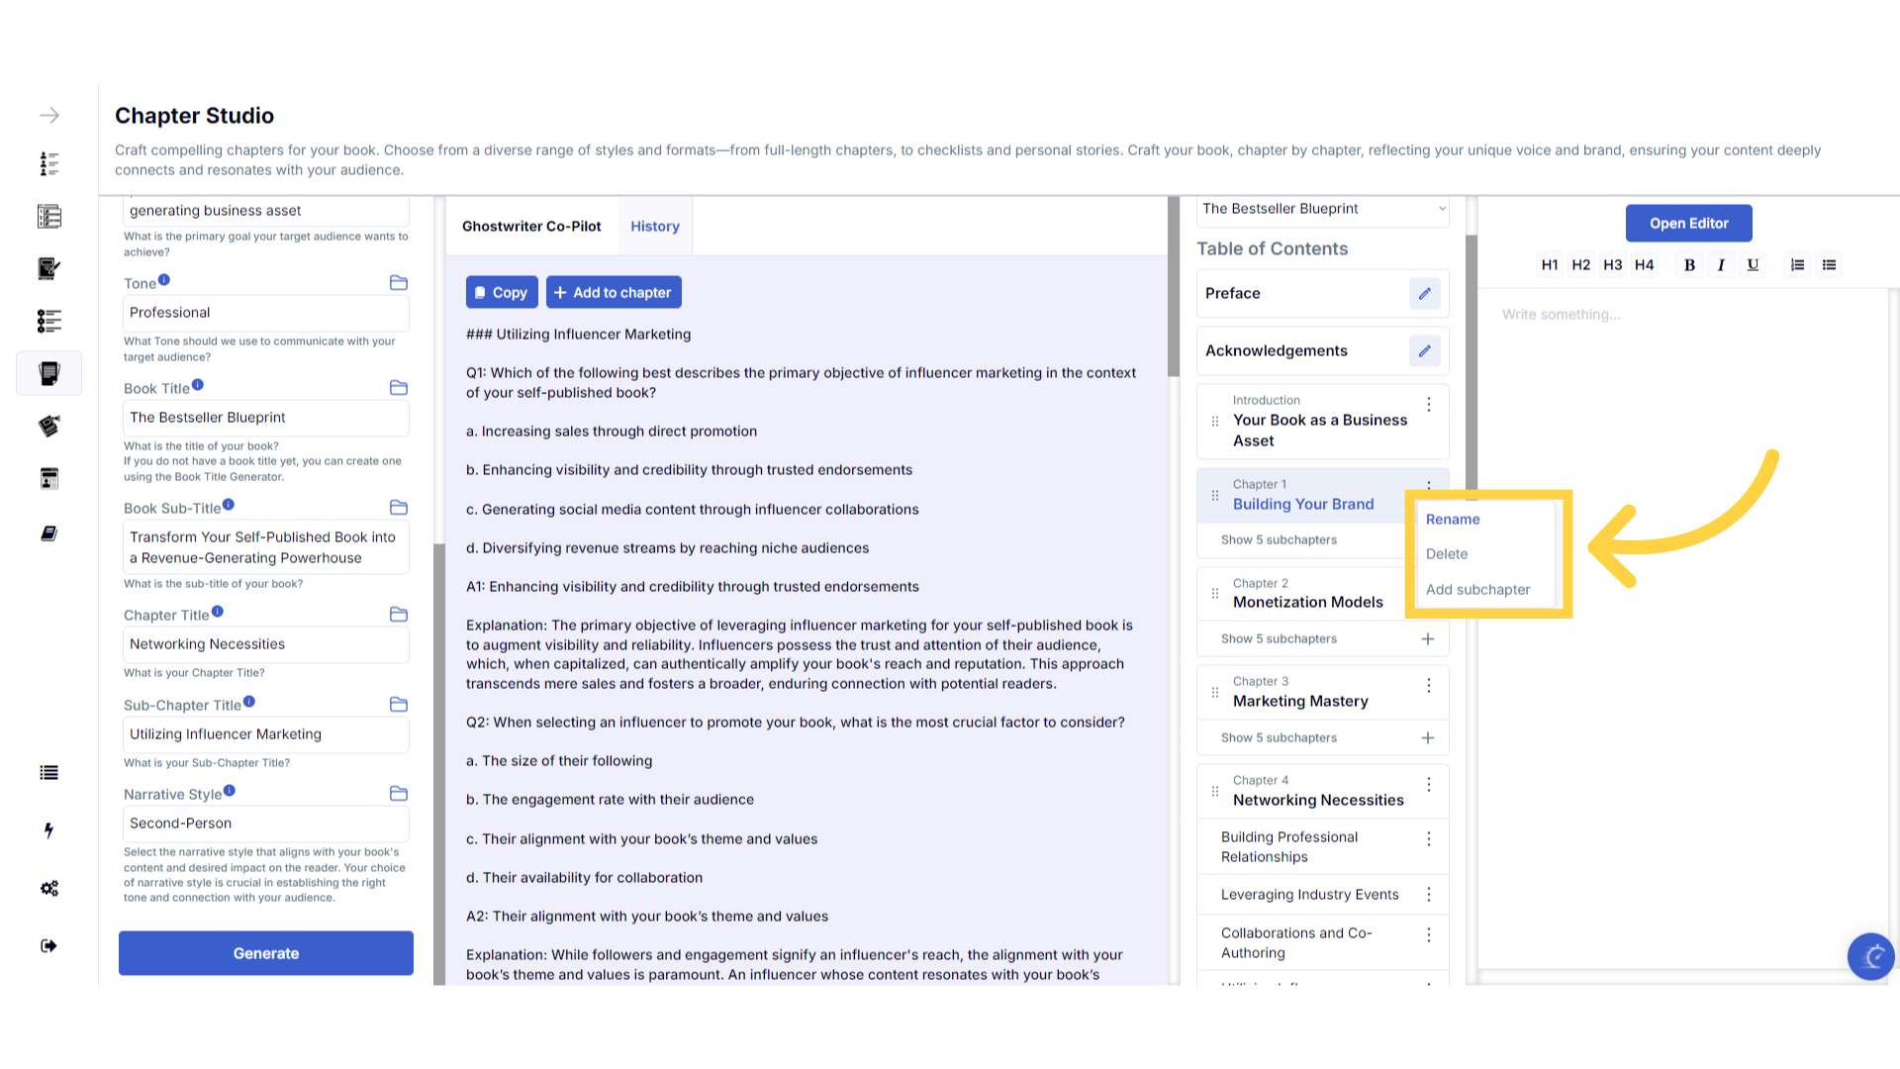The width and height of the screenshot is (1900, 1069).
Task: Apply H2 heading style
Action: point(1580,264)
